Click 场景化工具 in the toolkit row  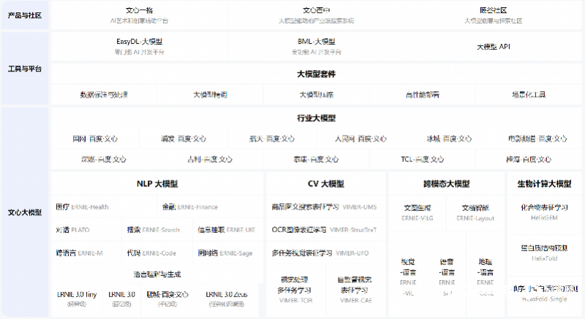[529, 95]
